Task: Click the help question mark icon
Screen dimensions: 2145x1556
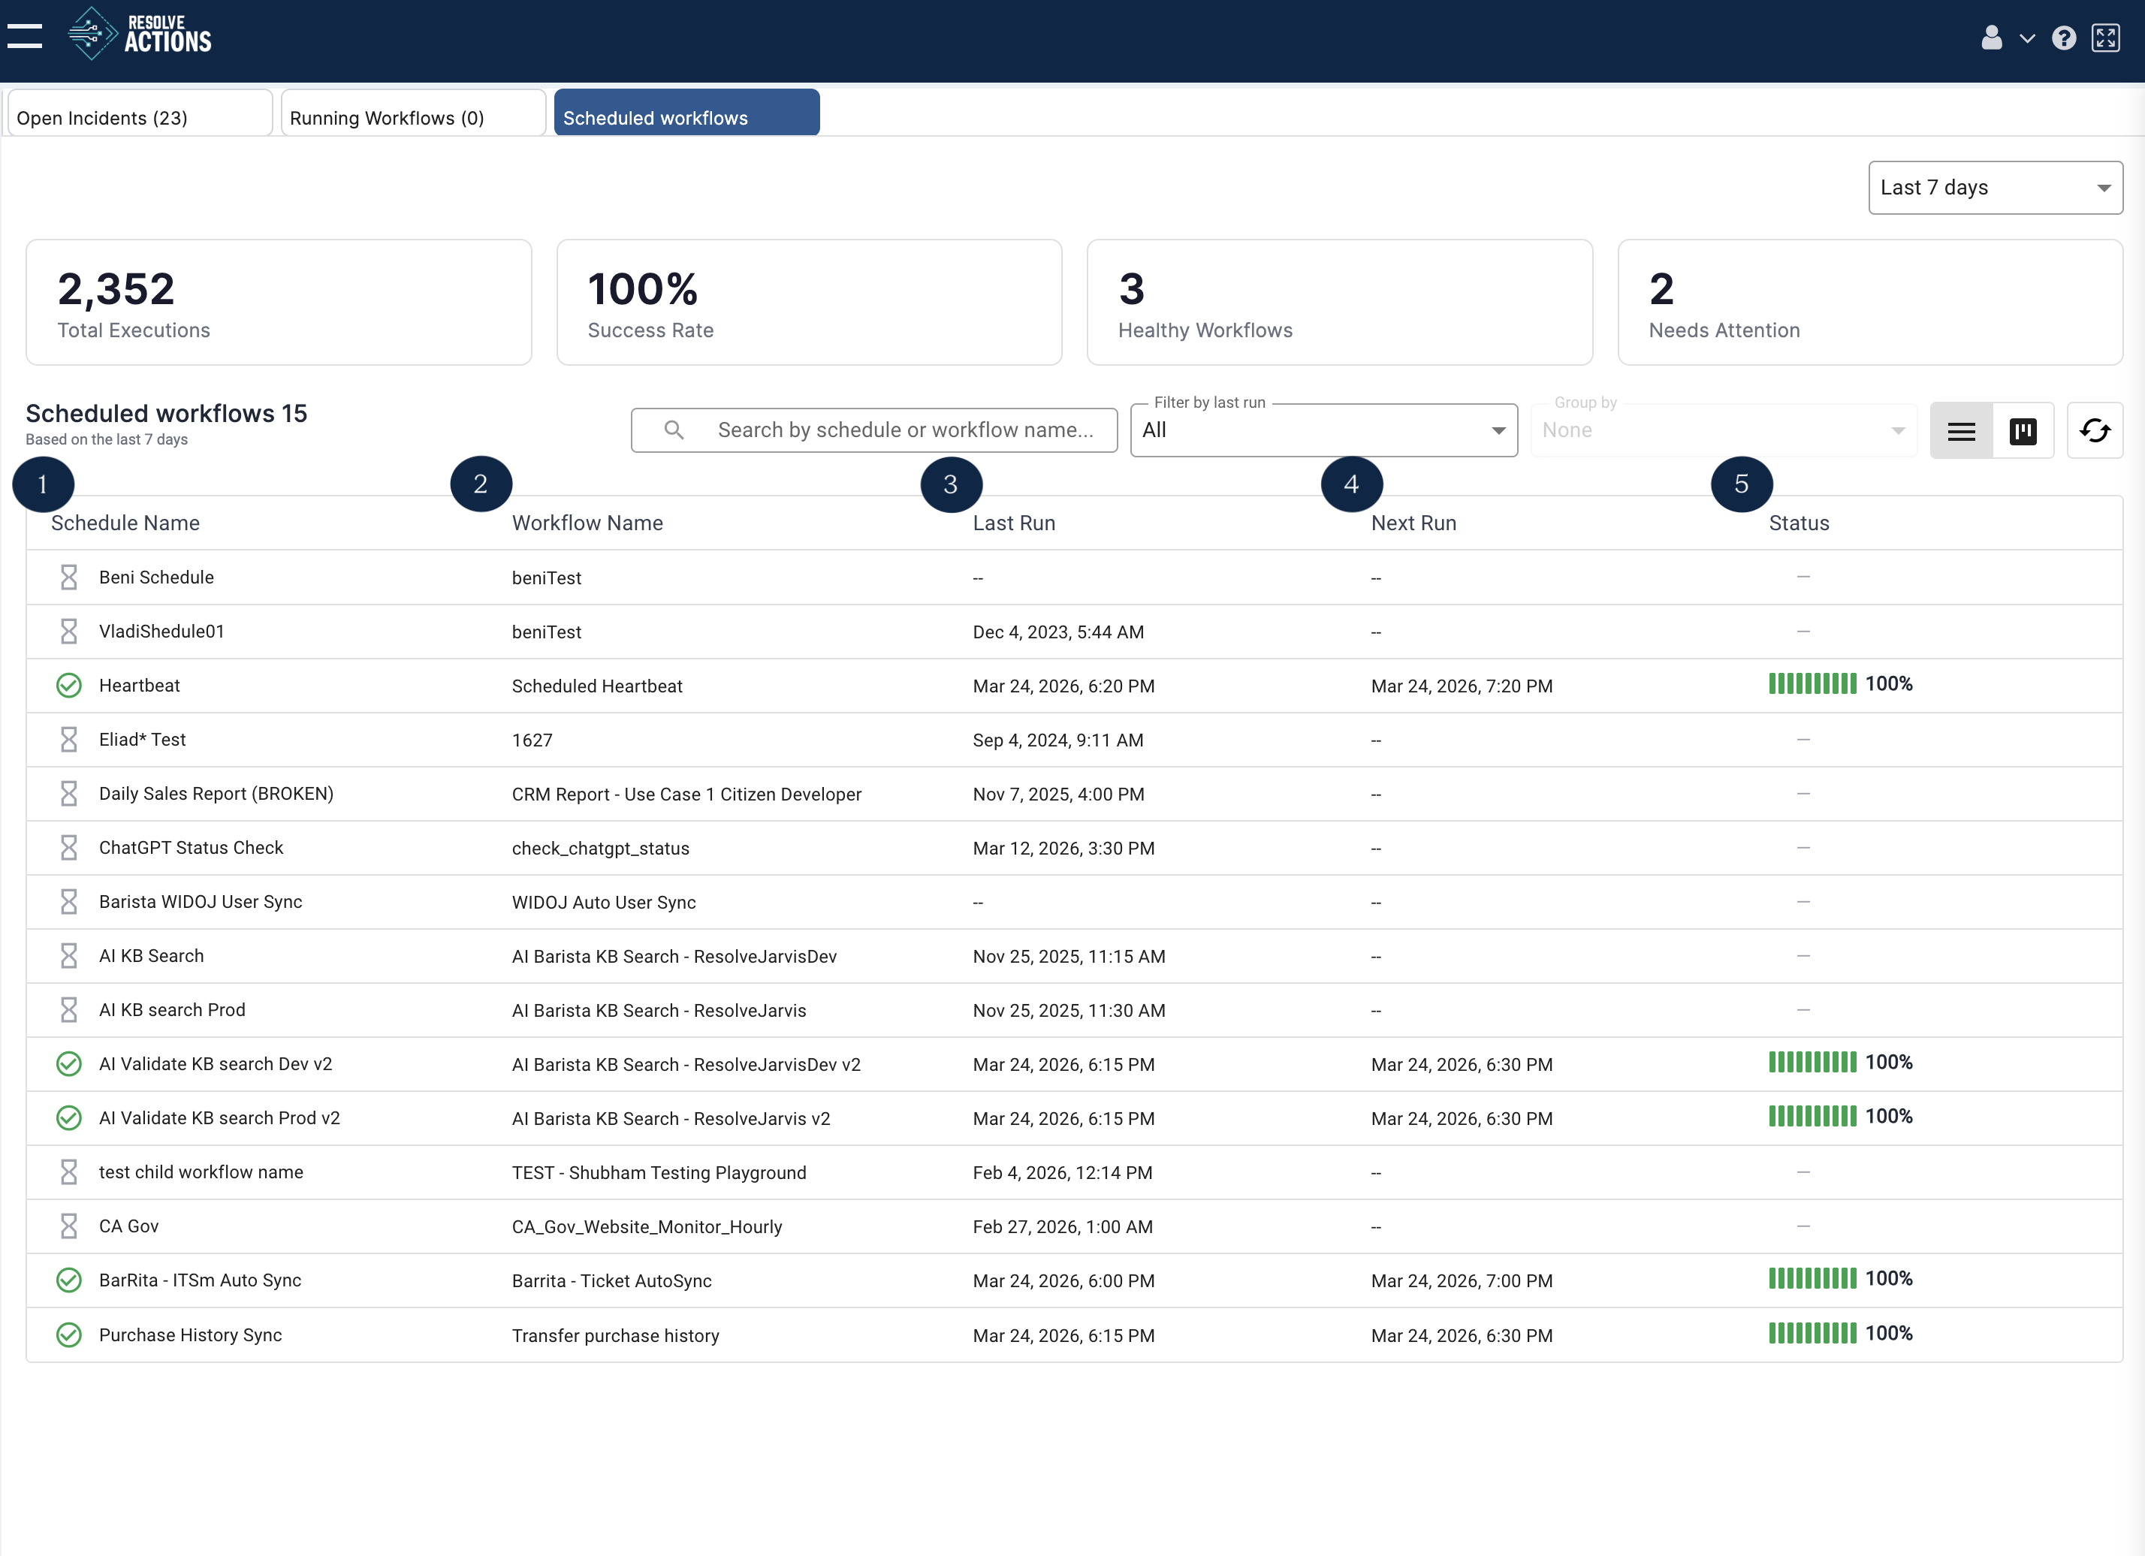Action: 2064,38
